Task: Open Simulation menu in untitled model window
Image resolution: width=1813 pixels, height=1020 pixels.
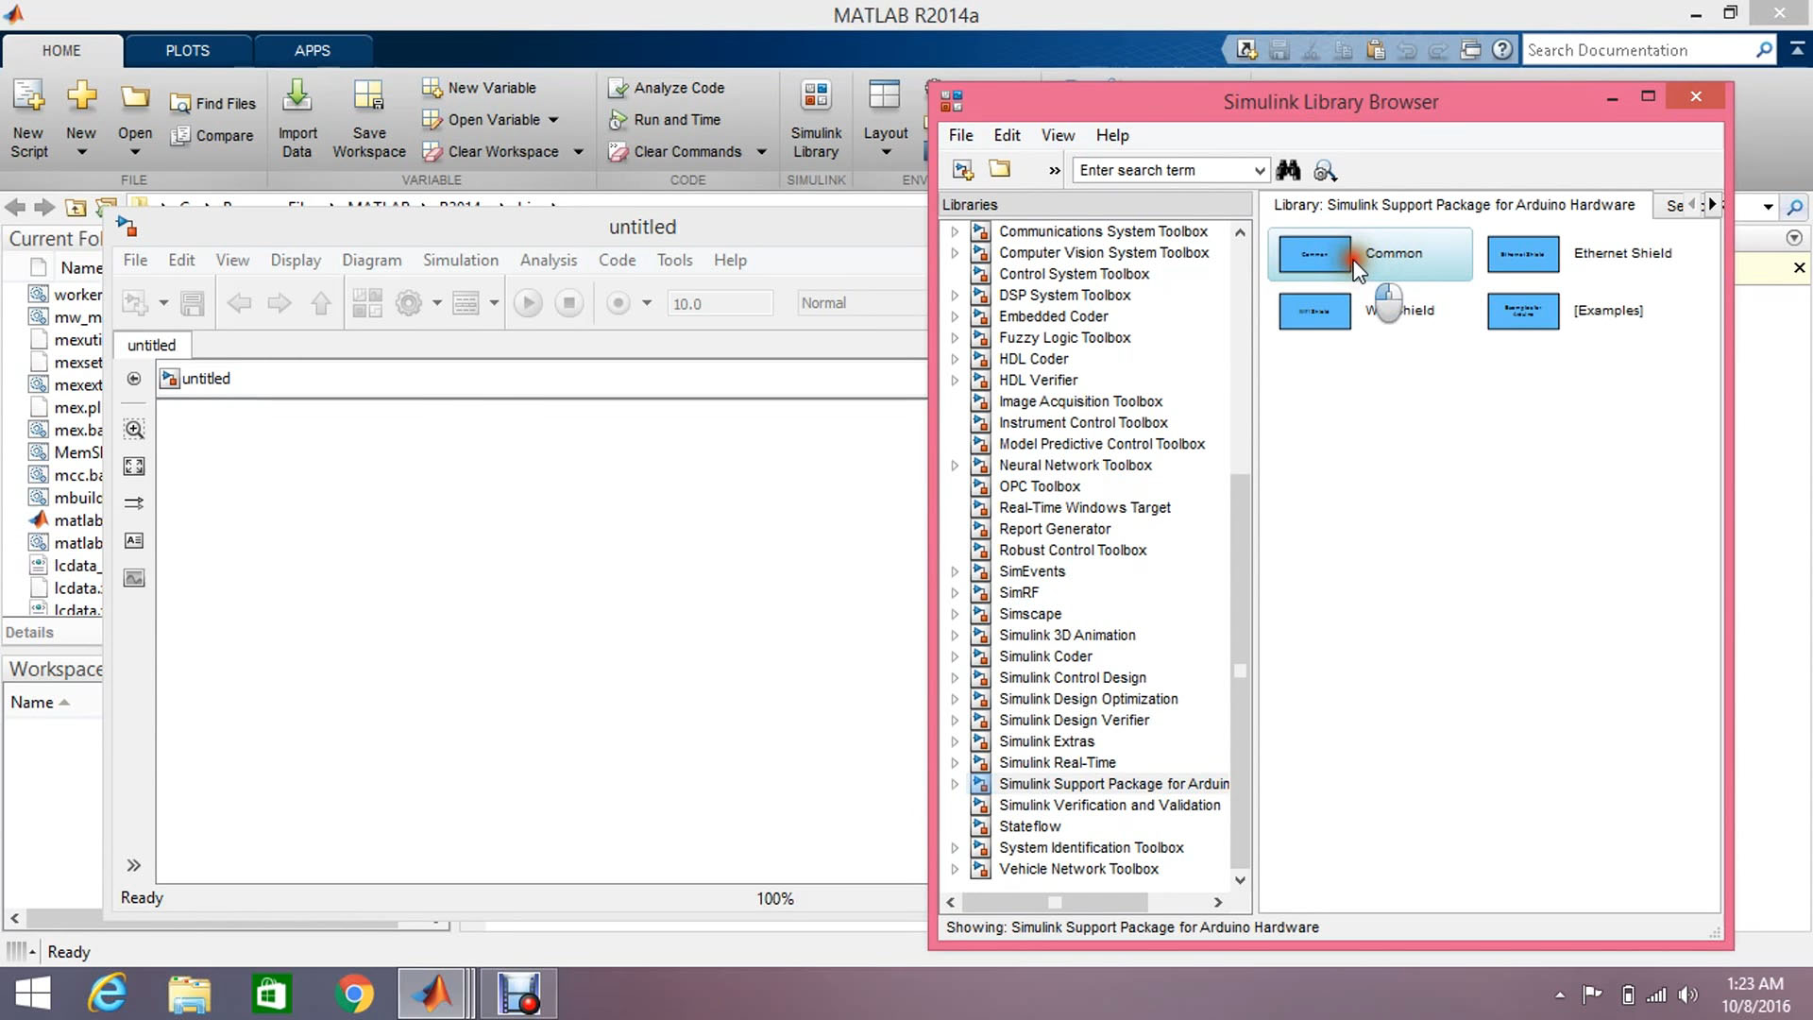Action: [x=460, y=261]
